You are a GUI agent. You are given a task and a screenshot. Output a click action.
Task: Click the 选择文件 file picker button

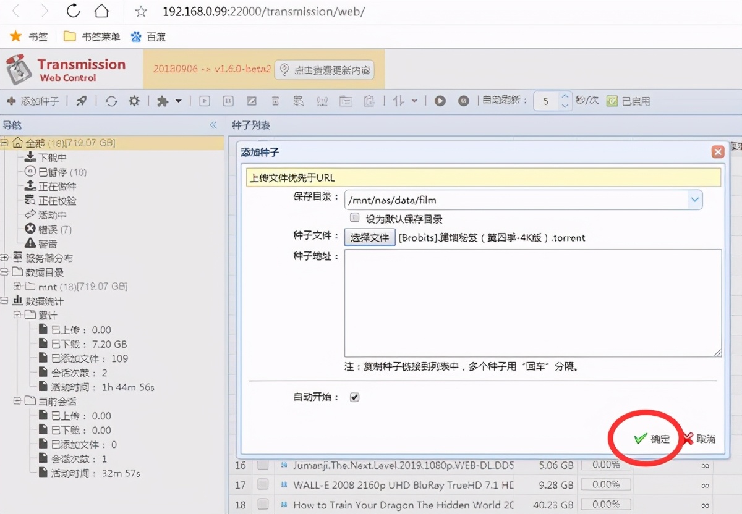pos(370,237)
